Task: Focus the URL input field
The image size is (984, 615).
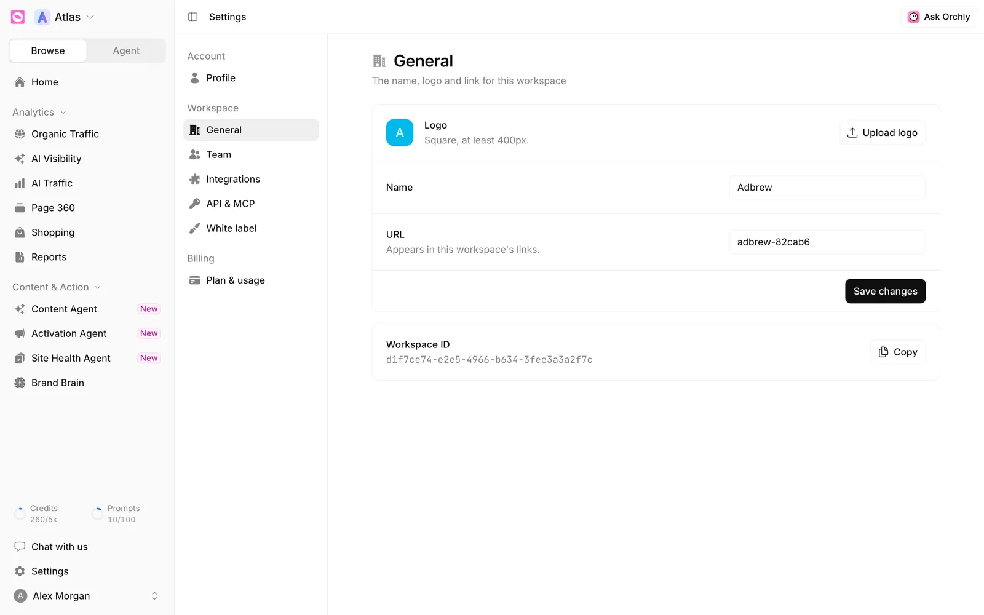Action: pos(827,242)
